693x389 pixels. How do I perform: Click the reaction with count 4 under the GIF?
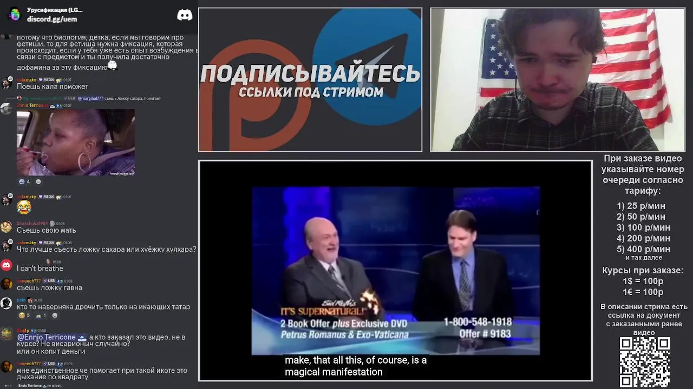click(24, 182)
